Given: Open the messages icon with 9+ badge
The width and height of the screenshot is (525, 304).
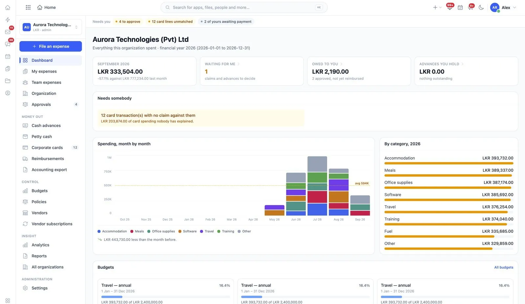Looking at the screenshot, I should click(471, 7).
